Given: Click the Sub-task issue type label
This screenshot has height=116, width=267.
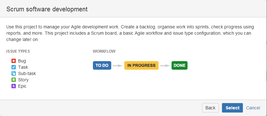Looking at the screenshot, I should coord(27,73).
